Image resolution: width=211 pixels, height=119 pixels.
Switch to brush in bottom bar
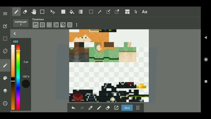(x=99, y=108)
